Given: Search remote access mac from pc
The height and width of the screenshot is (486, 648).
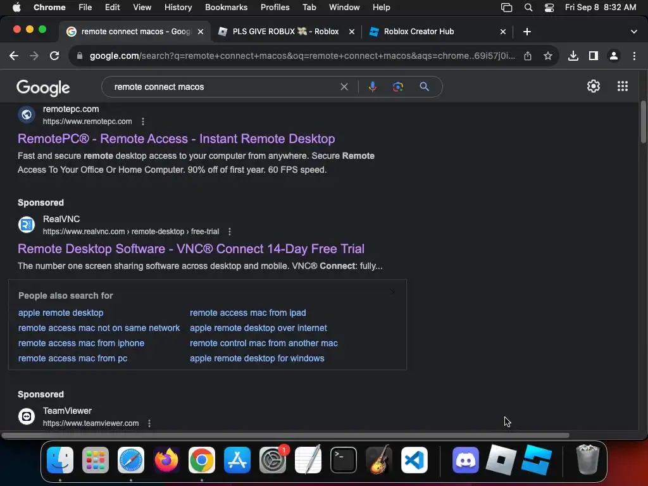Looking at the screenshot, I should coord(73,359).
